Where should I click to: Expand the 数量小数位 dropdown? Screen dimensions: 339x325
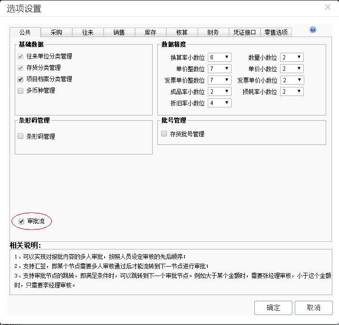pyautogui.click(x=291, y=57)
